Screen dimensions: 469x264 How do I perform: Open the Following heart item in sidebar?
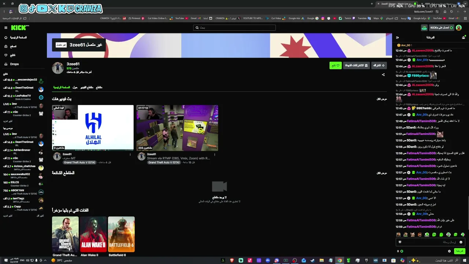coord(10,55)
